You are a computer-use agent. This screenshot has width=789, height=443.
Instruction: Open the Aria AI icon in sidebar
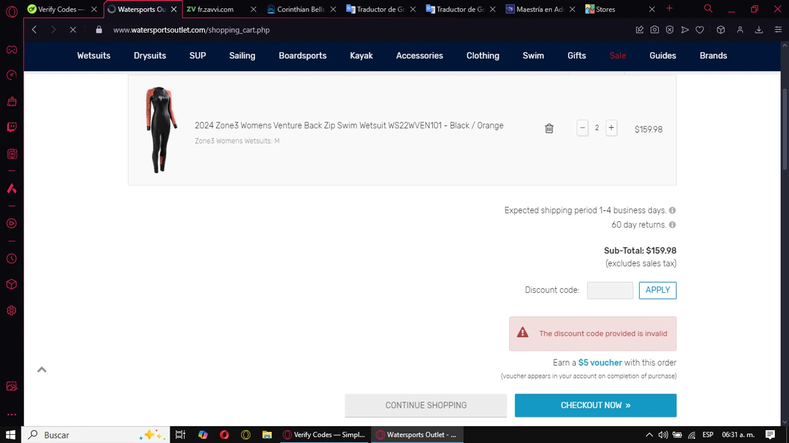(12, 189)
